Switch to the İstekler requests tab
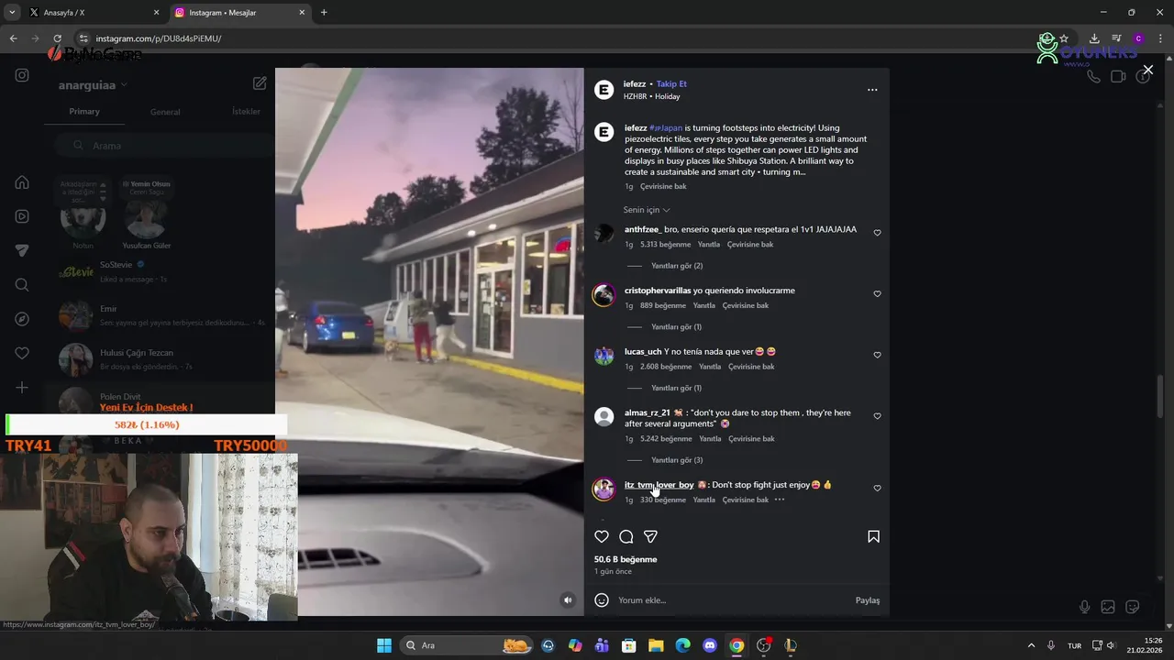This screenshot has width=1174, height=660. (x=246, y=111)
